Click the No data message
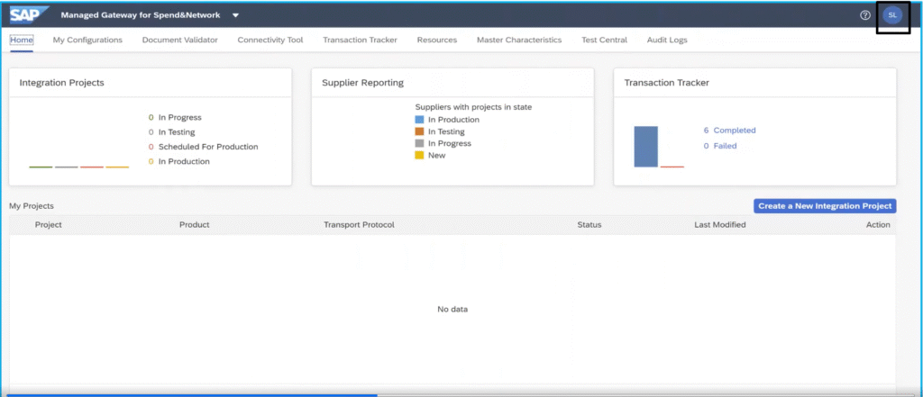923x397 pixels. [x=452, y=310]
